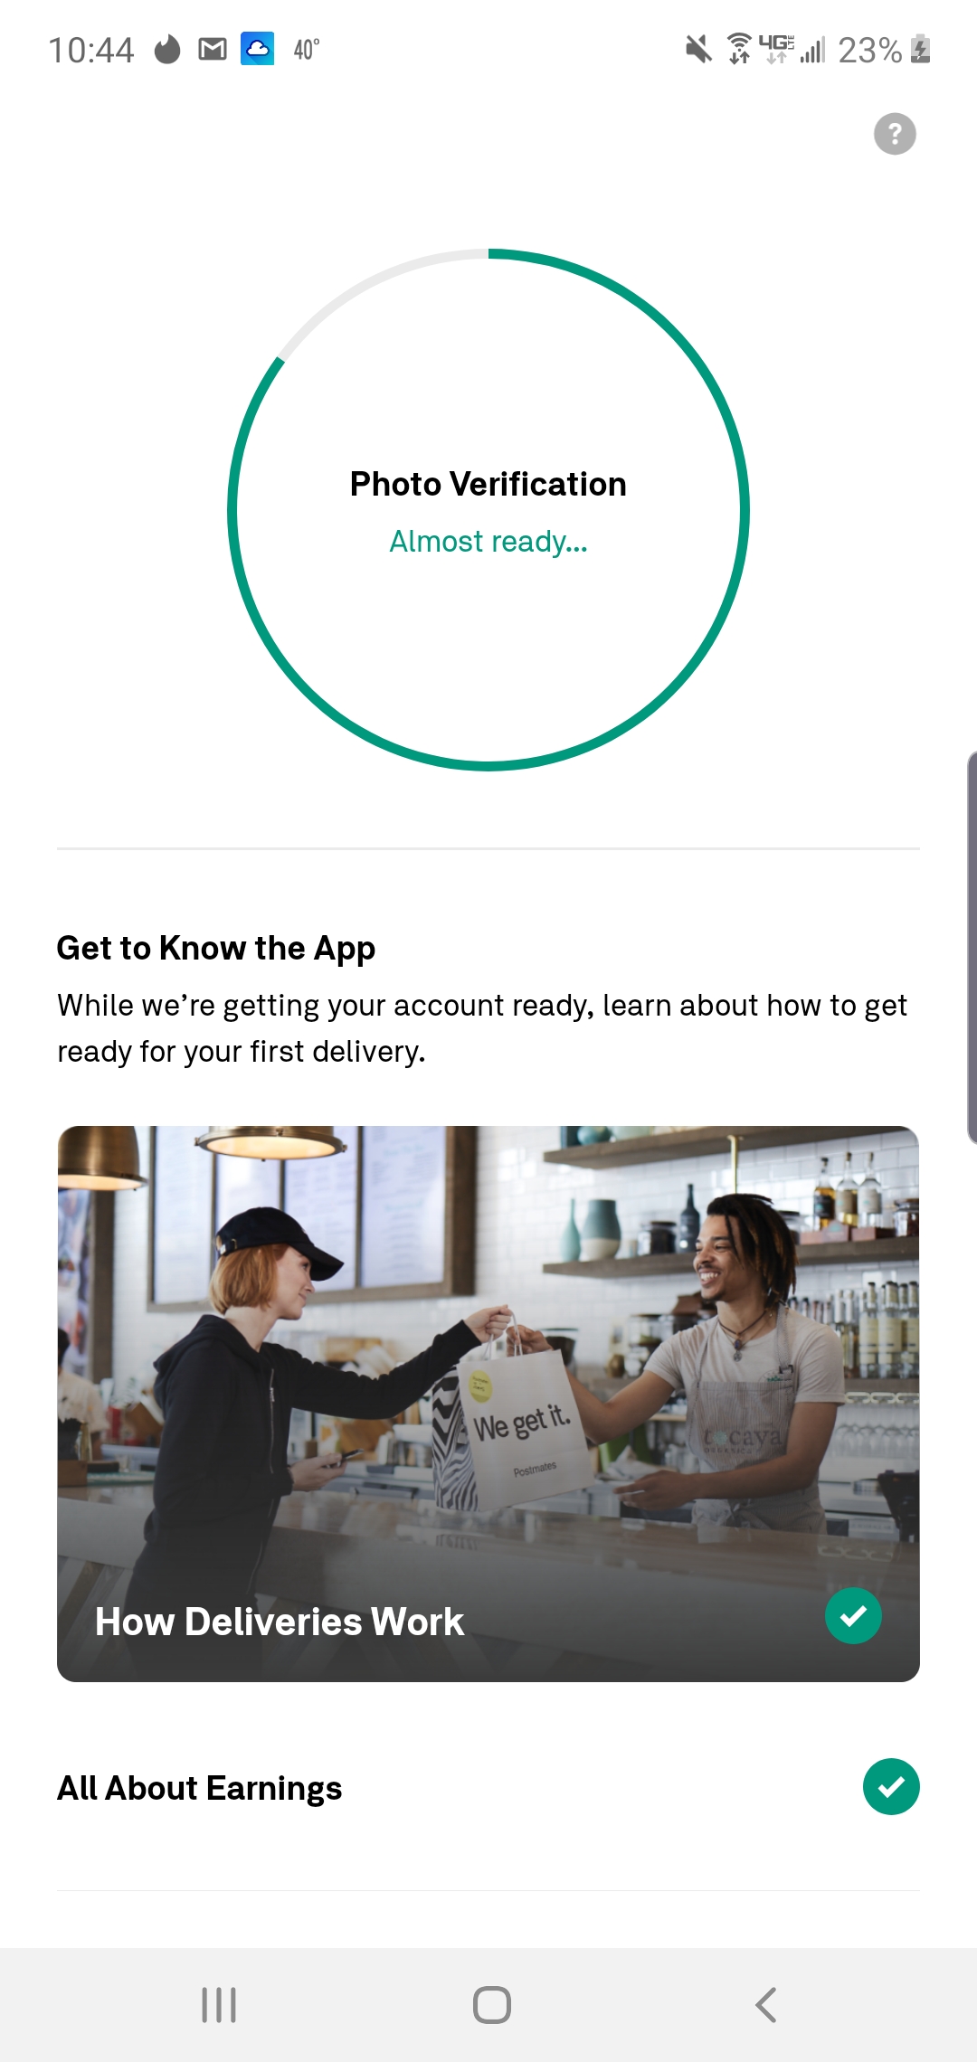Tap the battery charging icon
Viewport: 977px width, 2062px height.
(x=921, y=49)
